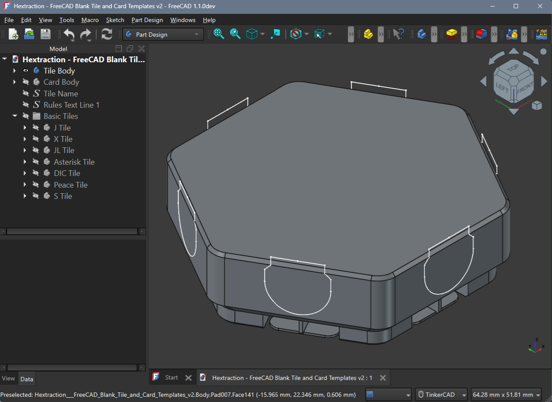Click the Create Body icon
Screen dimensions: 552x402
point(422,34)
